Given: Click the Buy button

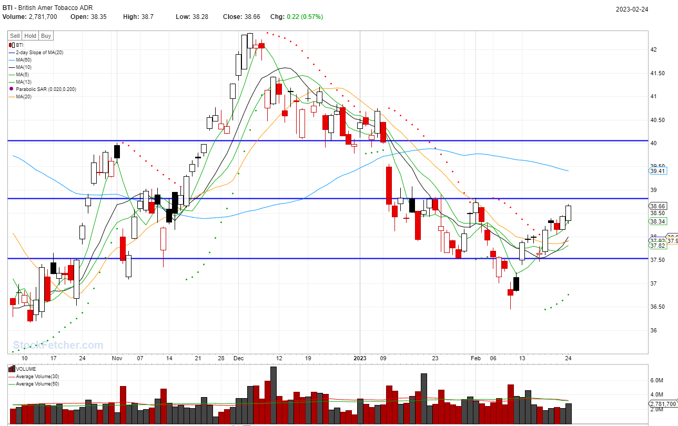Looking at the screenshot, I should (46, 36).
